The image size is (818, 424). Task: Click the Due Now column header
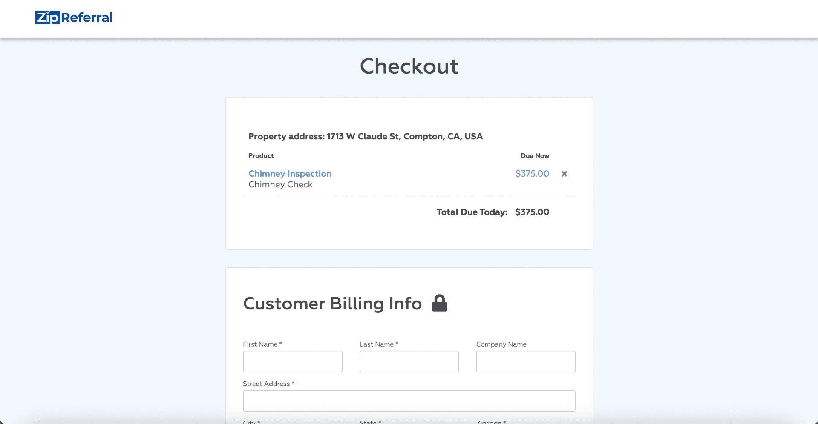535,156
